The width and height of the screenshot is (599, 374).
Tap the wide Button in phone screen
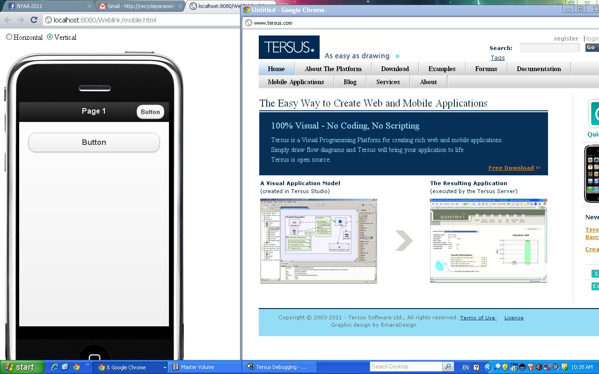(x=94, y=143)
